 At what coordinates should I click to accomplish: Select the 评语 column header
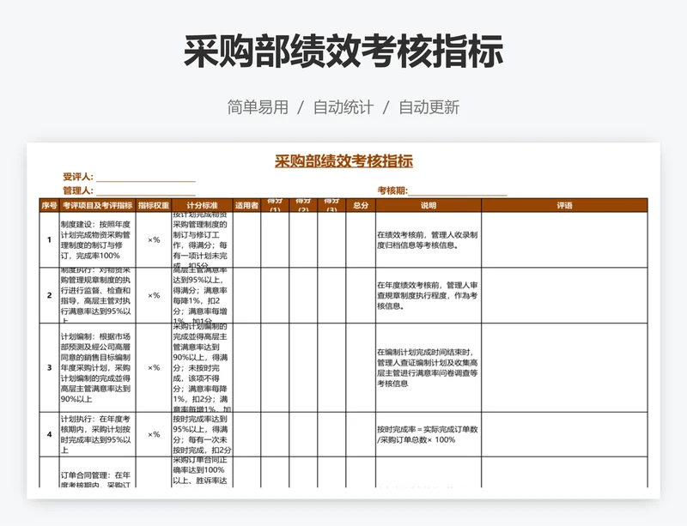pyautogui.click(x=564, y=205)
